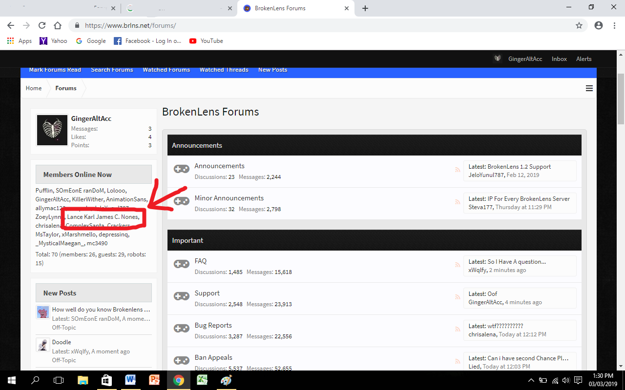Image resolution: width=625 pixels, height=390 pixels.
Task: Open the YouTube bookmark
Action: [x=206, y=41]
